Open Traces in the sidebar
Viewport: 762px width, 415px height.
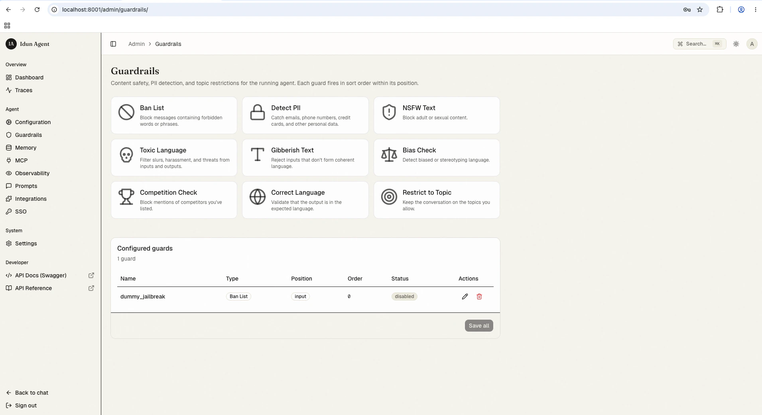[x=50, y=90]
